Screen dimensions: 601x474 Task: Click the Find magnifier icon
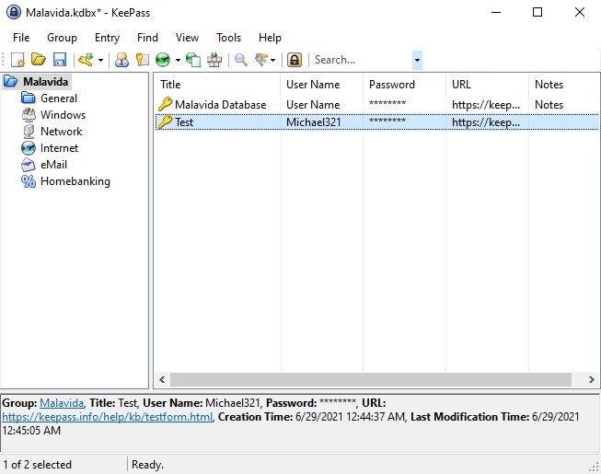point(241,60)
